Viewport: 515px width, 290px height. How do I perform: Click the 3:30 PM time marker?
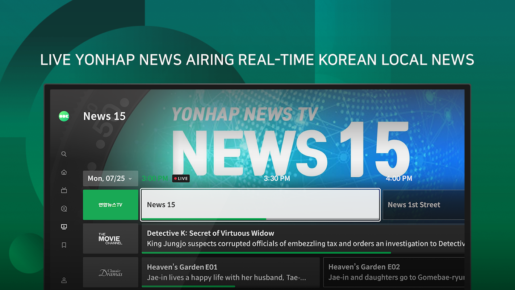277,178
